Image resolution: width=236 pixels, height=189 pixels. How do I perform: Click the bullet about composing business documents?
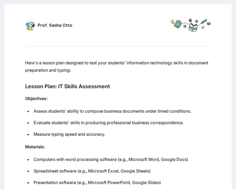112,111
